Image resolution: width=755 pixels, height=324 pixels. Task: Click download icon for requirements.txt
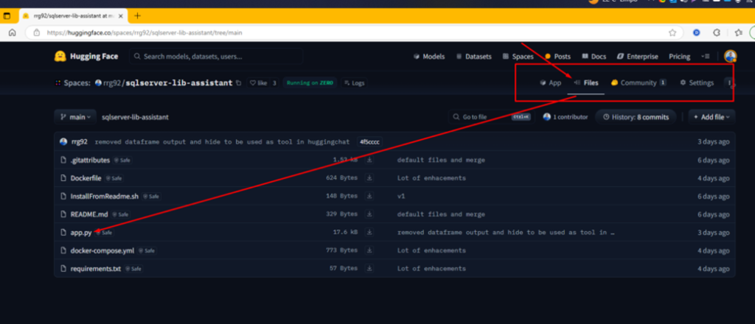(x=369, y=269)
